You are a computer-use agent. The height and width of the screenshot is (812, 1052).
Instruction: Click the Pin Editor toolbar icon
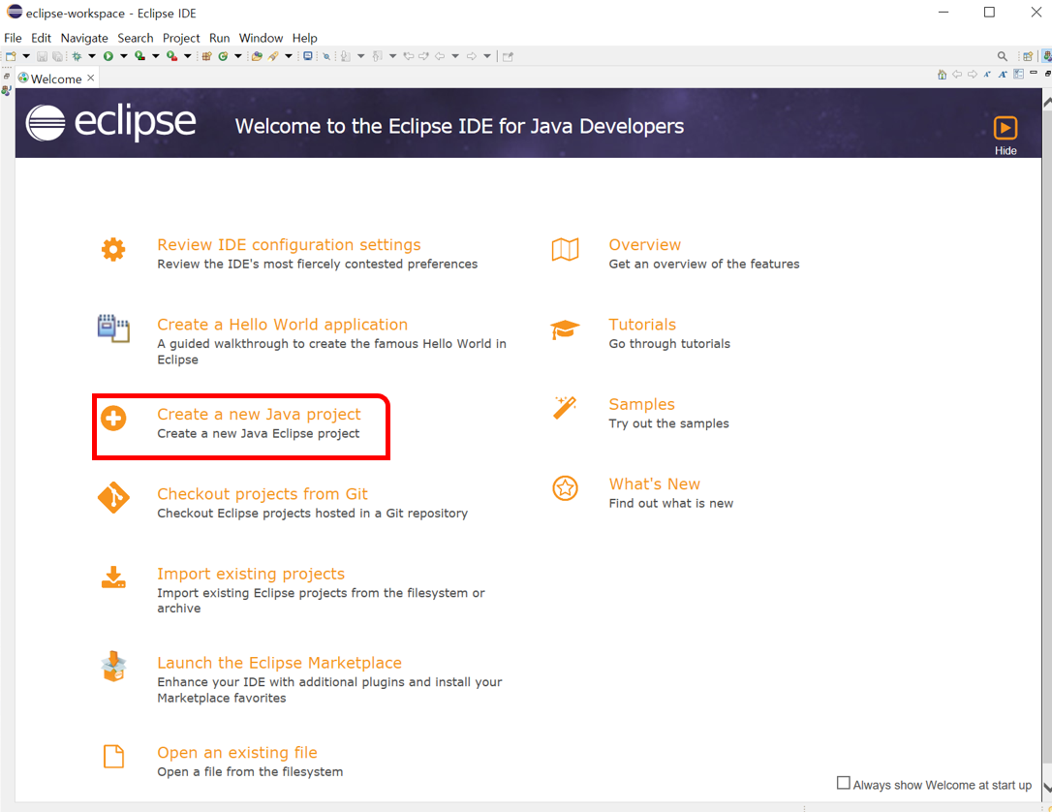click(x=508, y=56)
